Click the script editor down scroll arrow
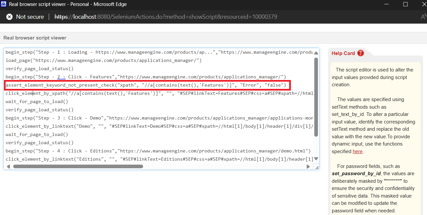The image size is (427, 215). [x=316, y=159]
